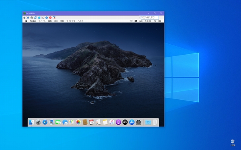Image resolution: width=241 pixels, height=150 pixels.
Task: Toggle fullscreen mode in viewer toolbar
Action: point(28,18)
